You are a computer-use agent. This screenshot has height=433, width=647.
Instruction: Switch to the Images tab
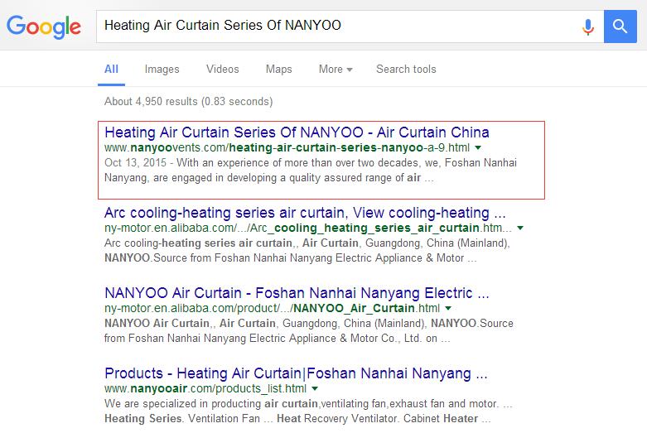[162, 70]
